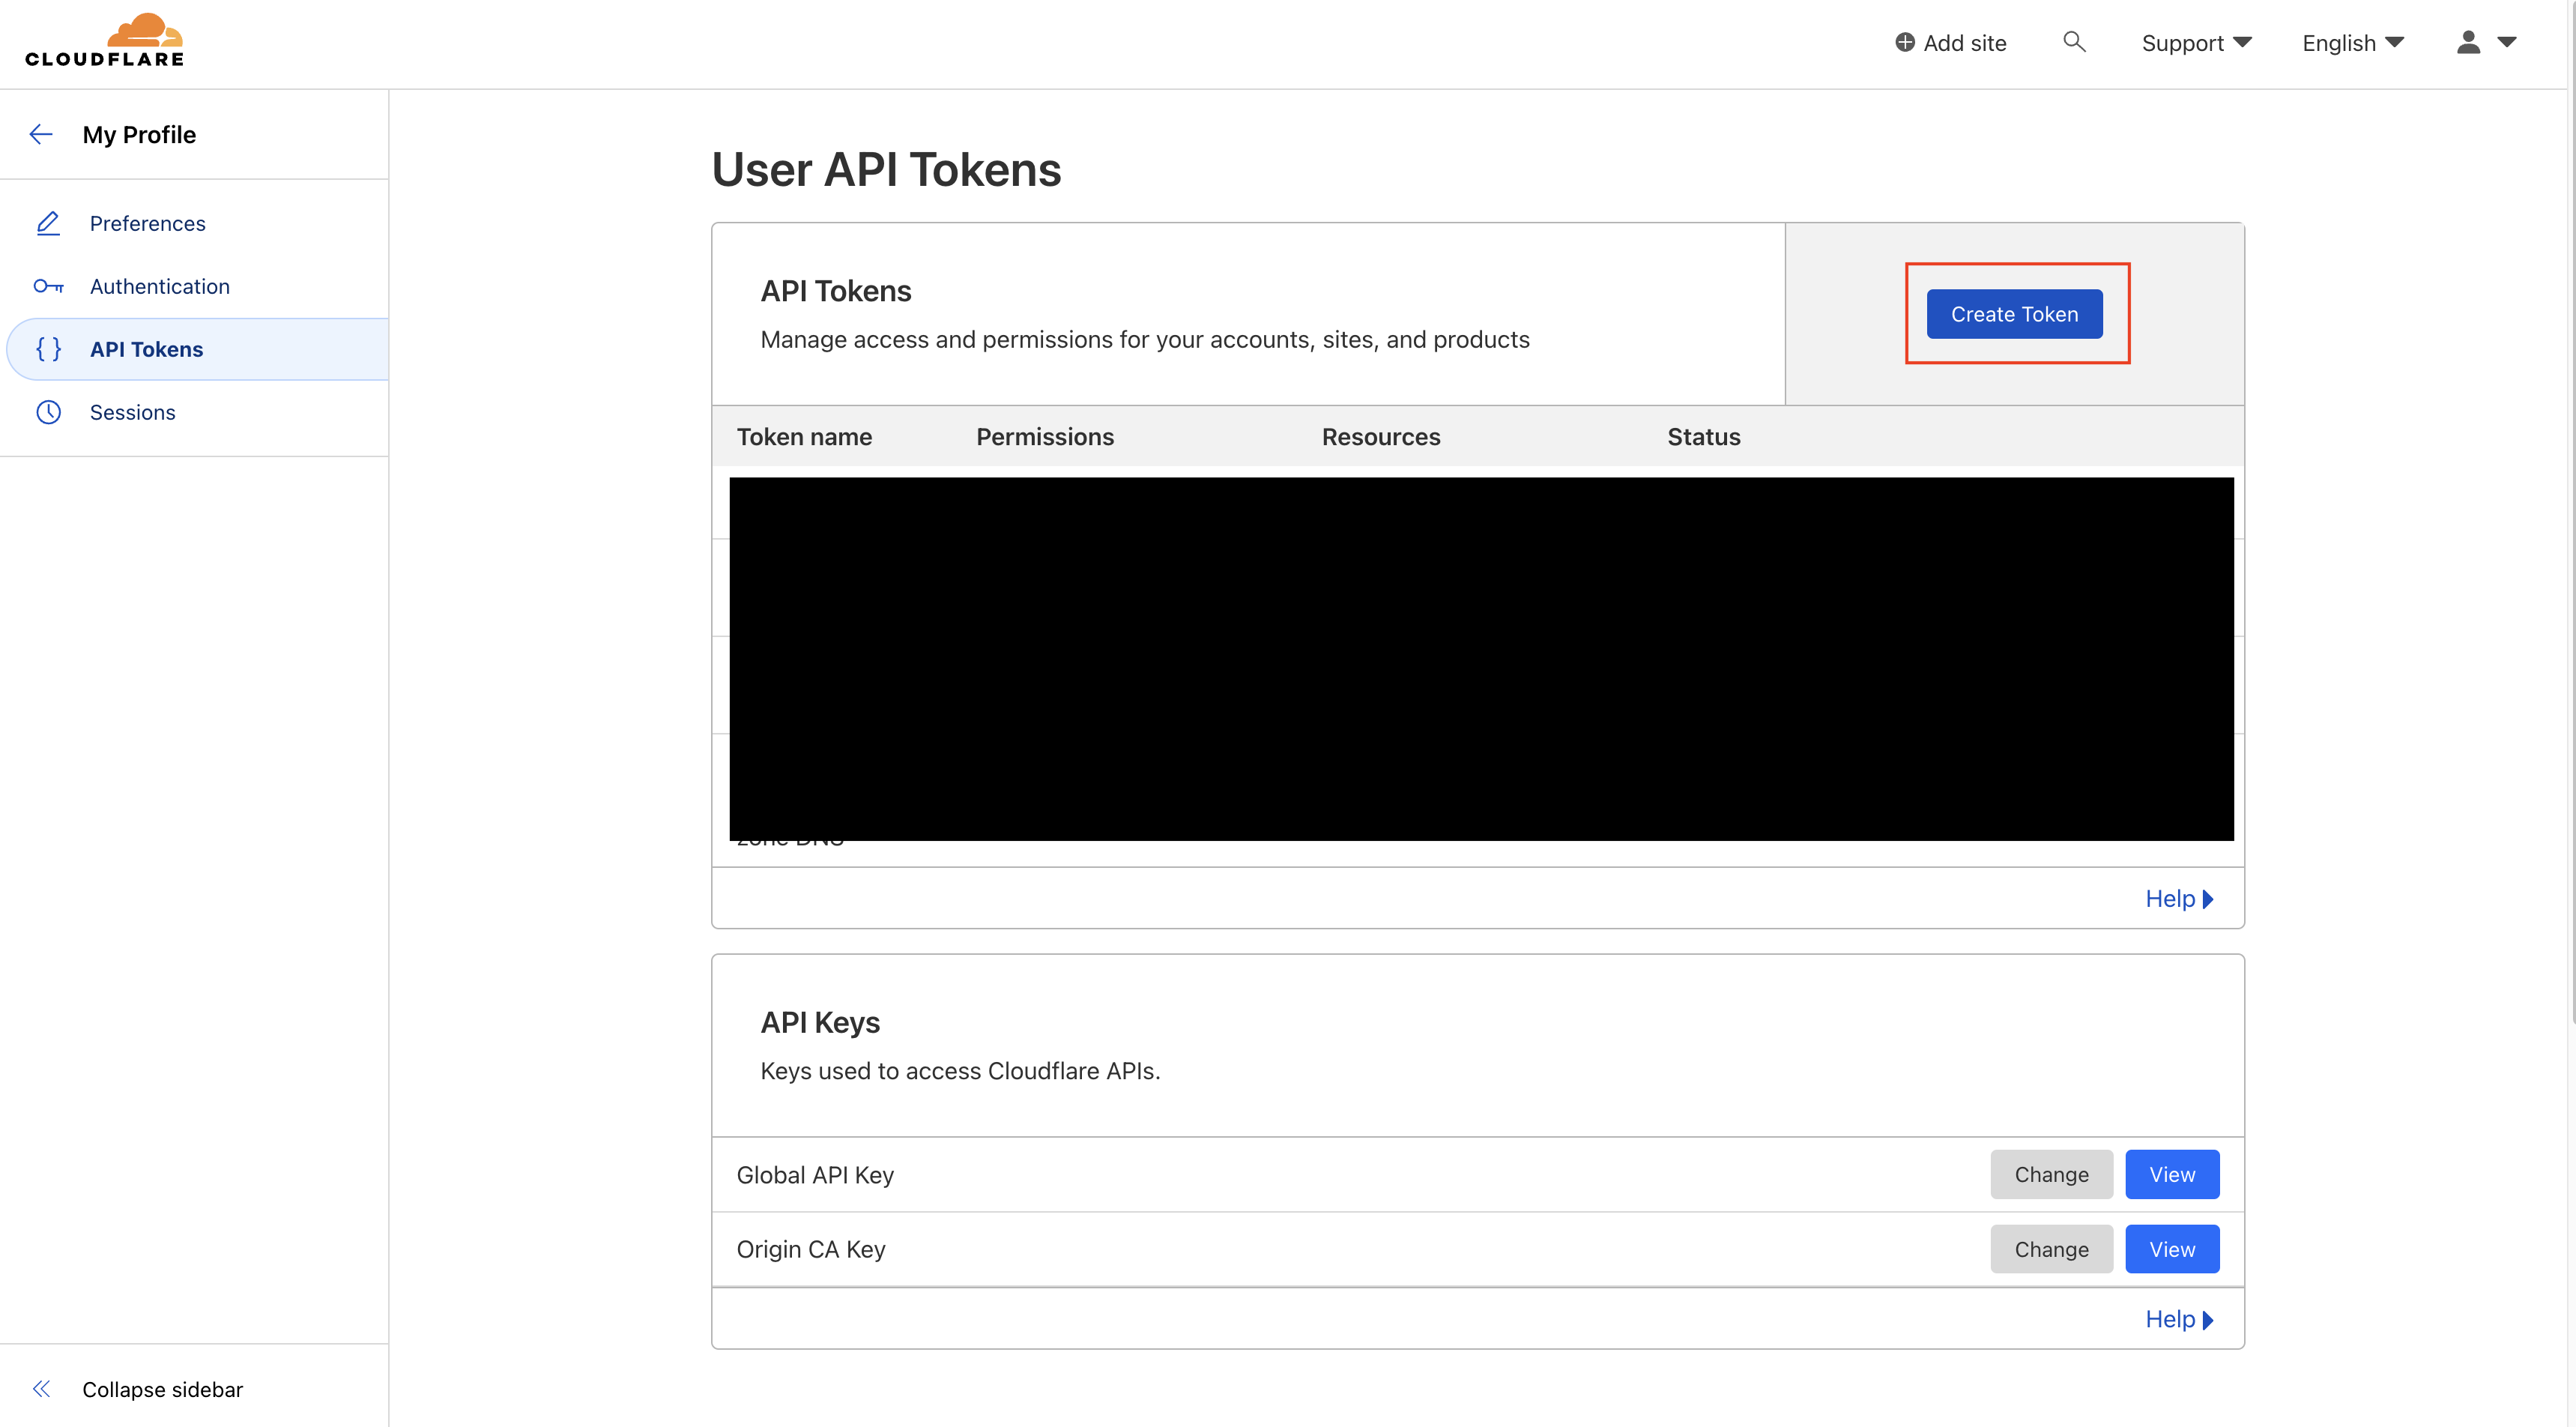Click the Add site link text

click(1964, 43)
